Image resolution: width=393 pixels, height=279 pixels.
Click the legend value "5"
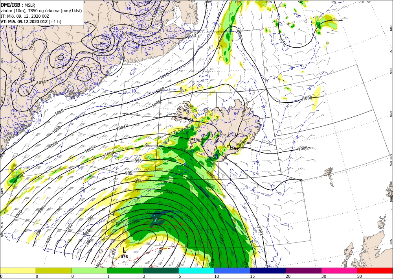(180, 276)
